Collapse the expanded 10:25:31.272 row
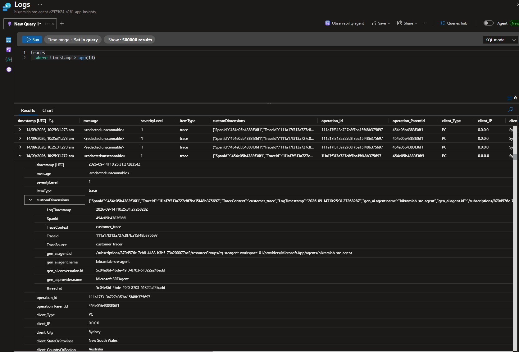This screenshot has height=352, width=519. pyautogui.click(x=20, y=156)
